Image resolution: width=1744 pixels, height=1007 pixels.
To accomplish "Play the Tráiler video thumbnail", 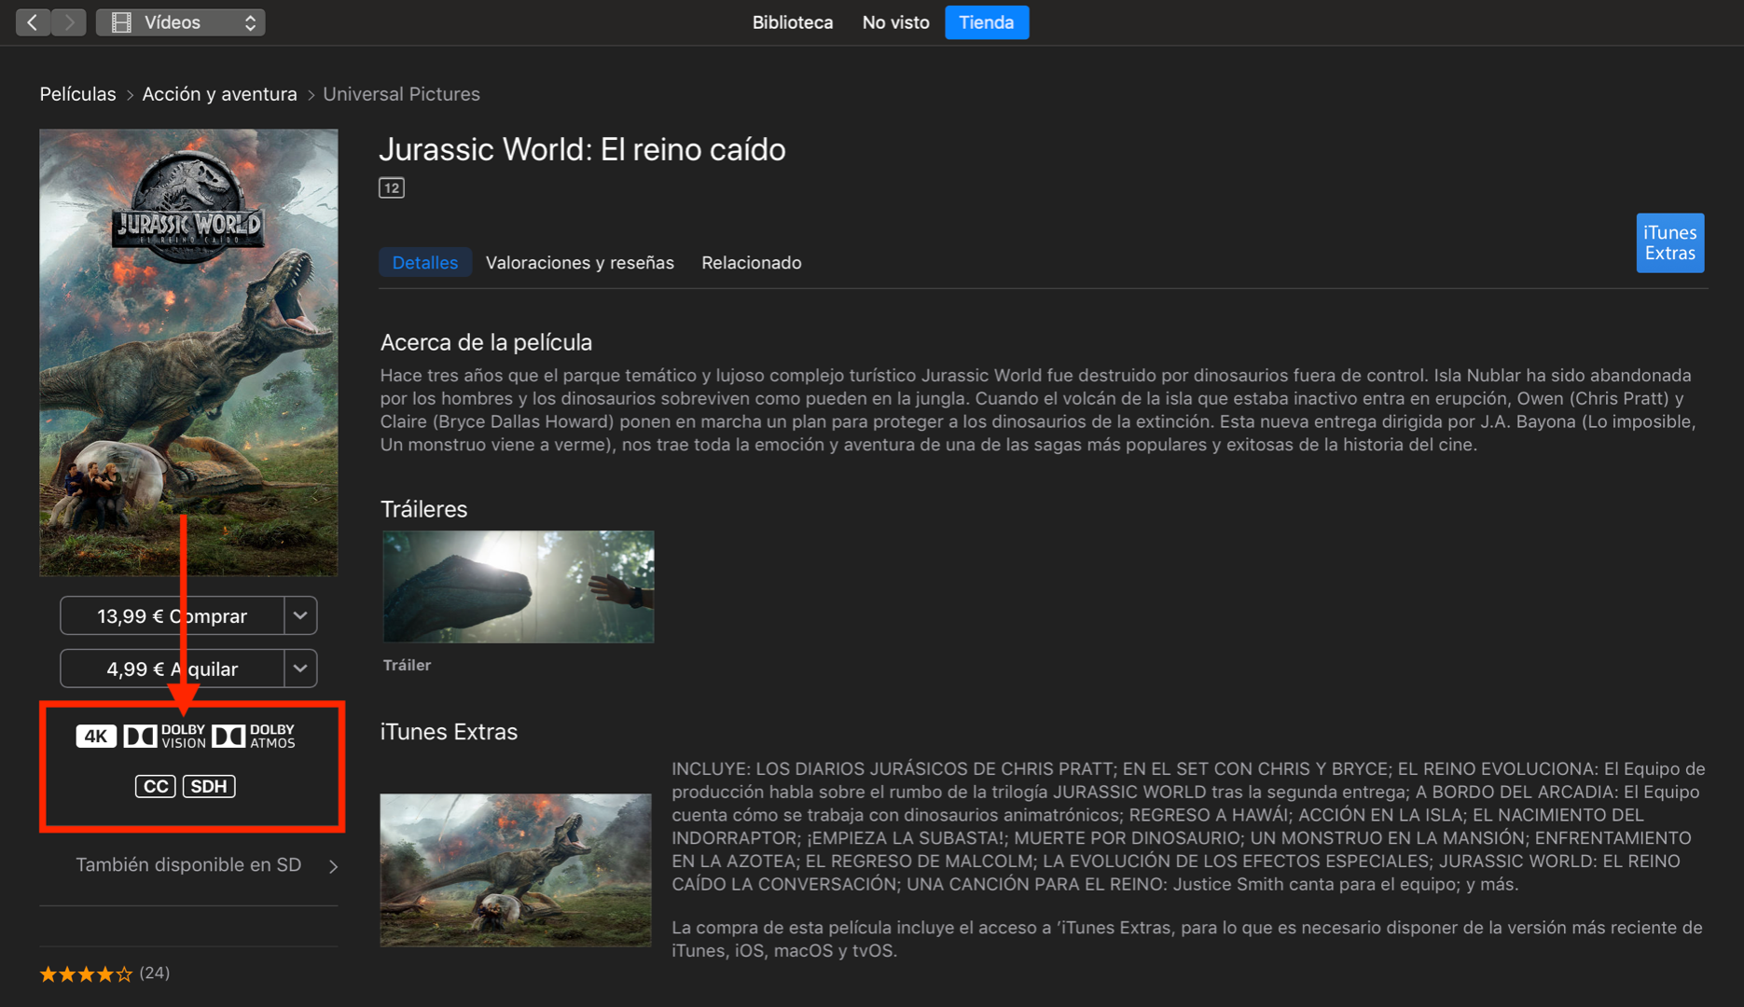I will 519,586.
